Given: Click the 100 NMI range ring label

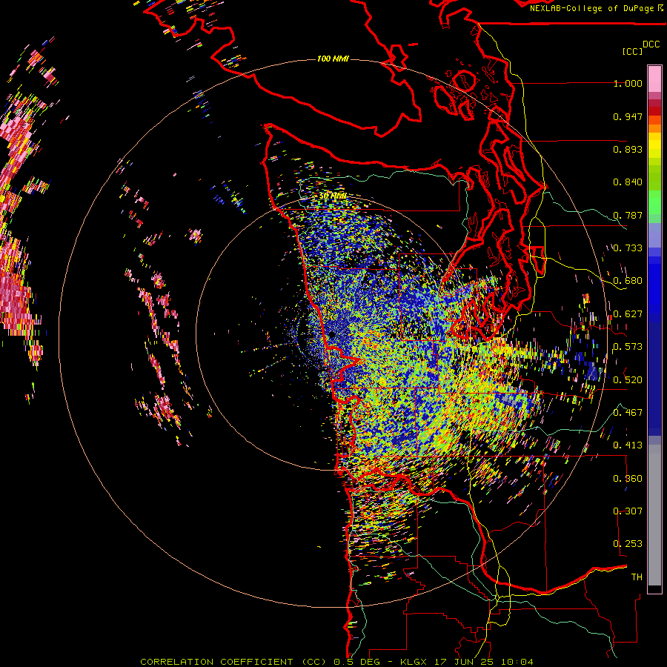Looking at the screenshot, I should 333,59.
